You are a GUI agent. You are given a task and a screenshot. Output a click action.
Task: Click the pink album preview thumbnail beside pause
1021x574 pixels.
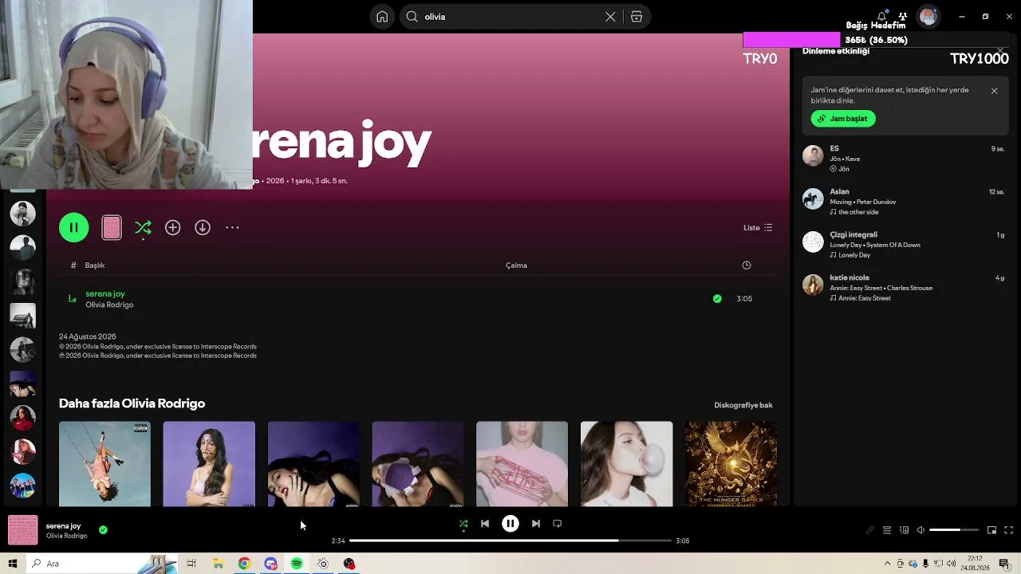112,228
